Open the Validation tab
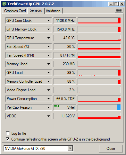 pos(53,11)
